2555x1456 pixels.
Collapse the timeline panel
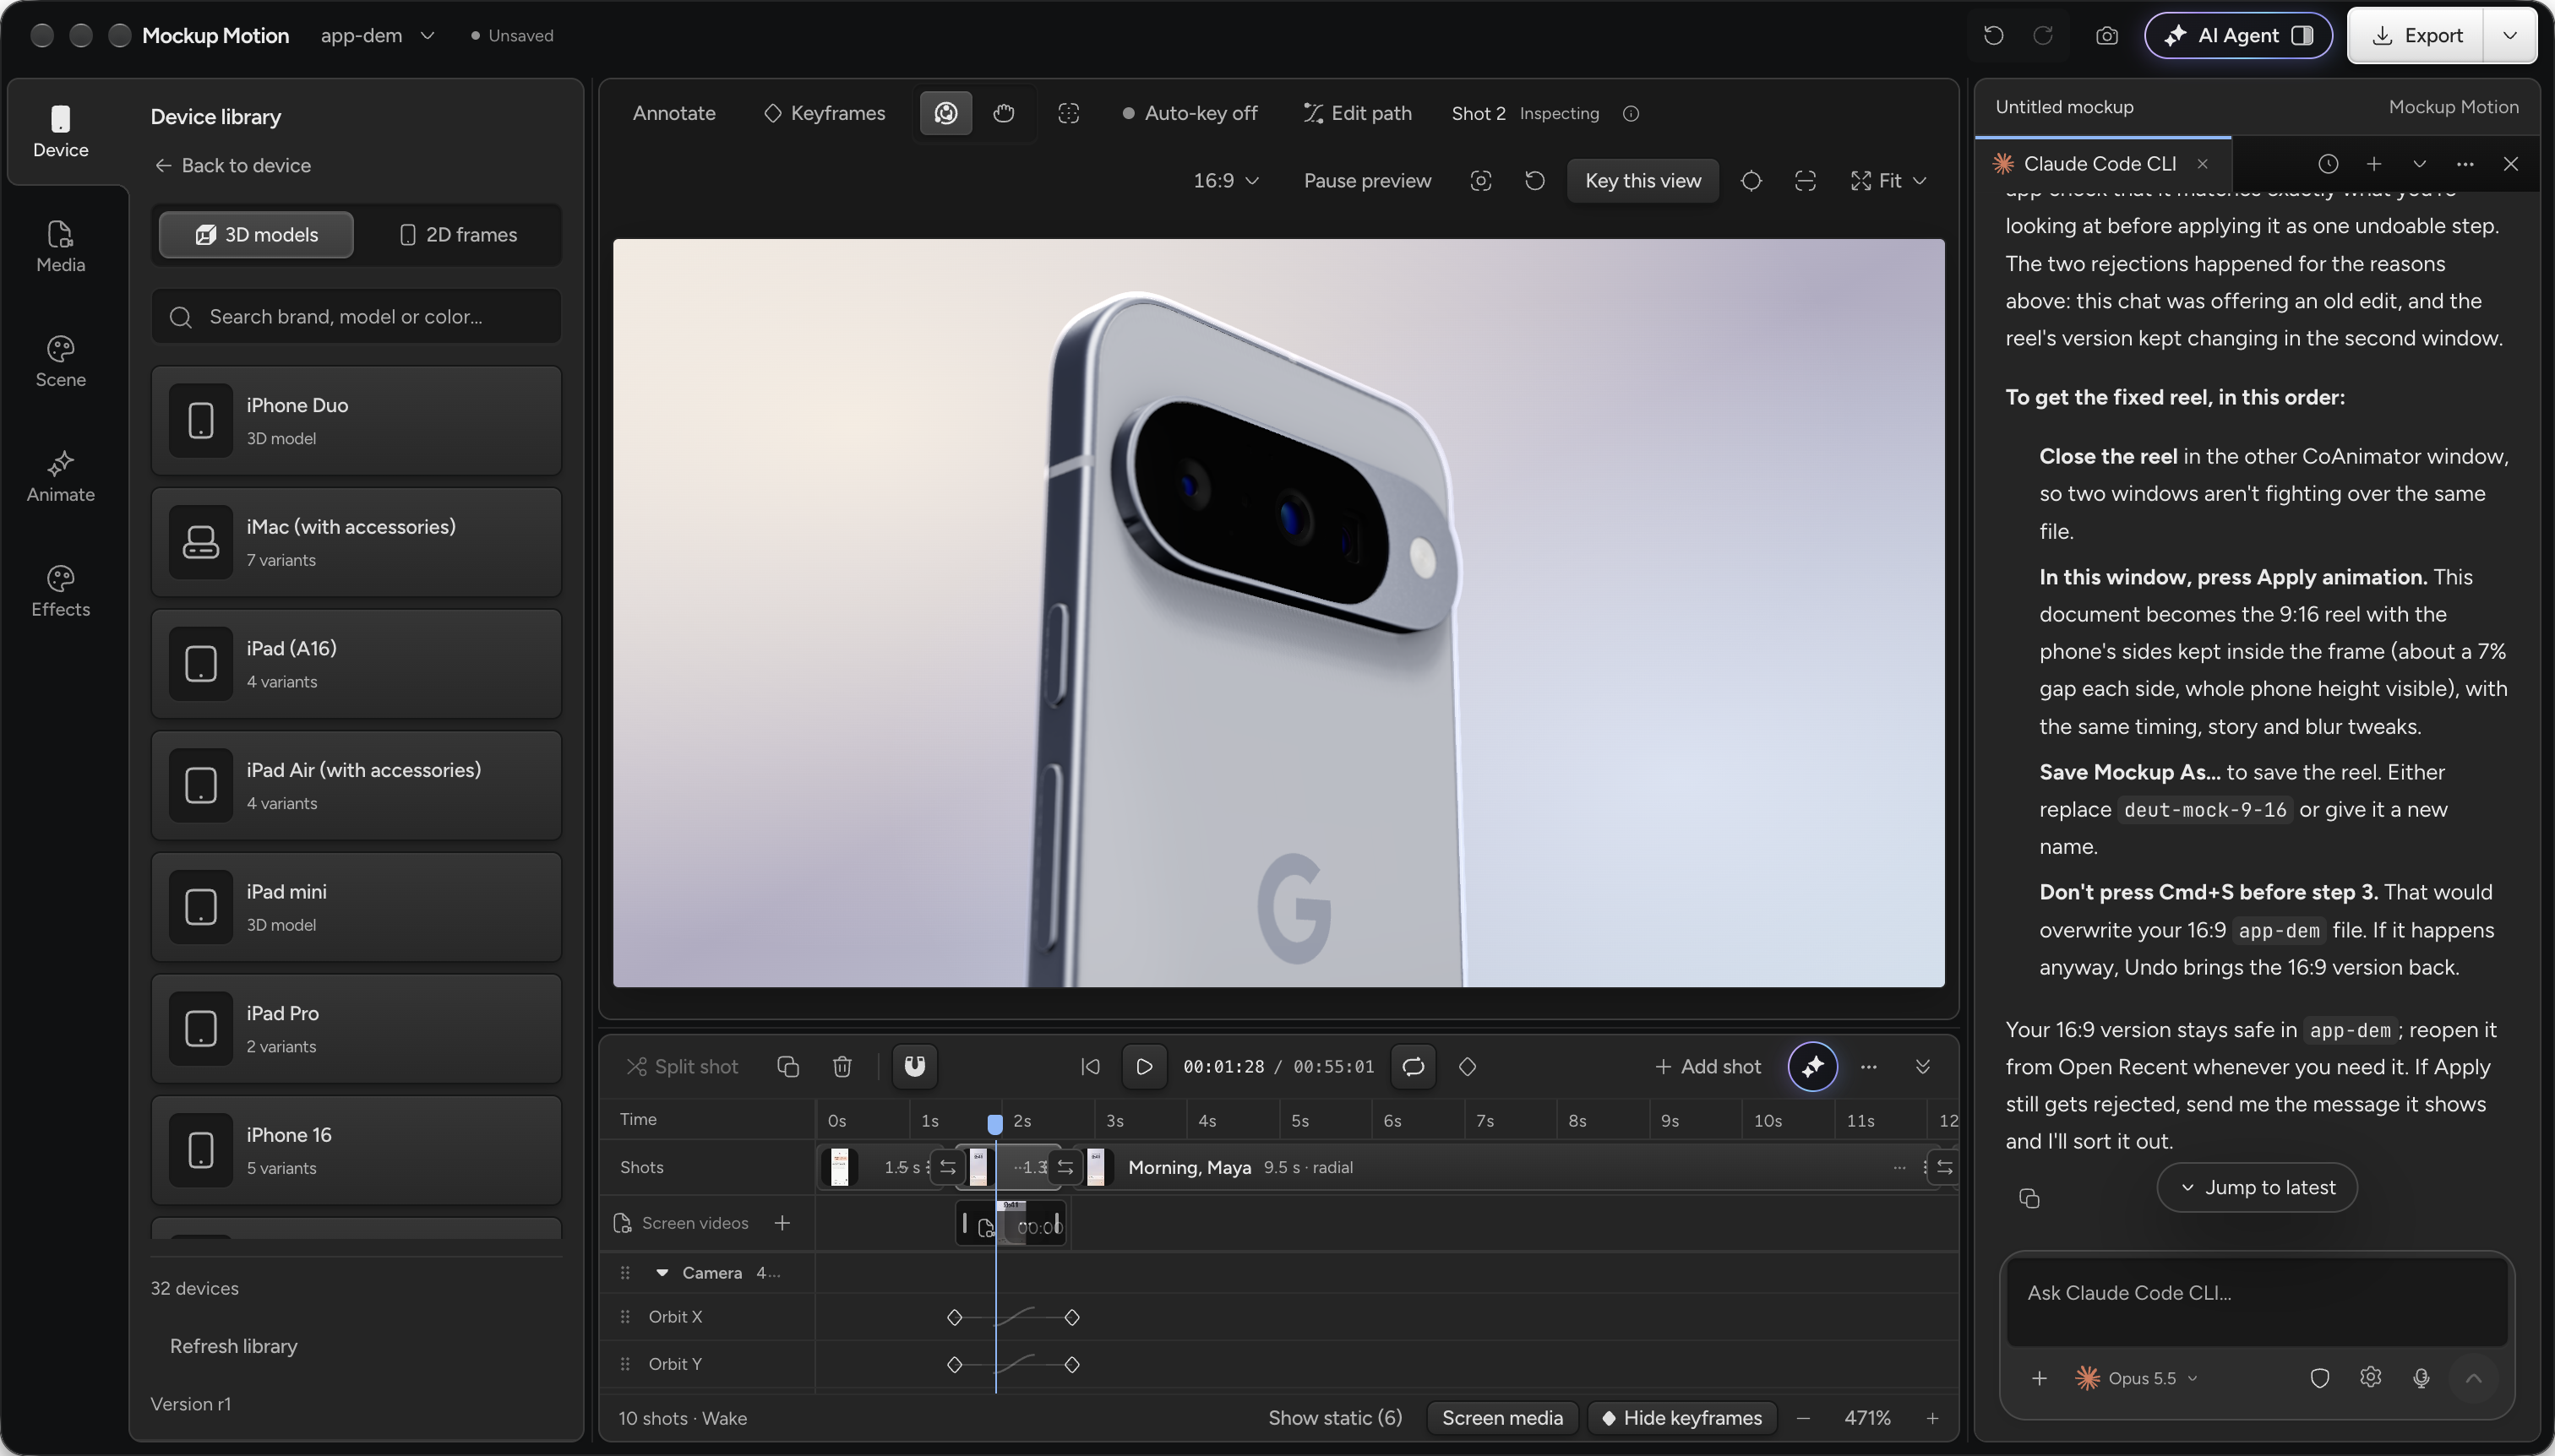point(1923,1067)
